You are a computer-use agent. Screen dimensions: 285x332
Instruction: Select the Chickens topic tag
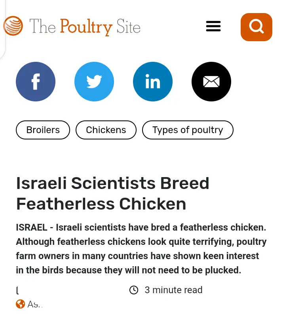(106, 130)
